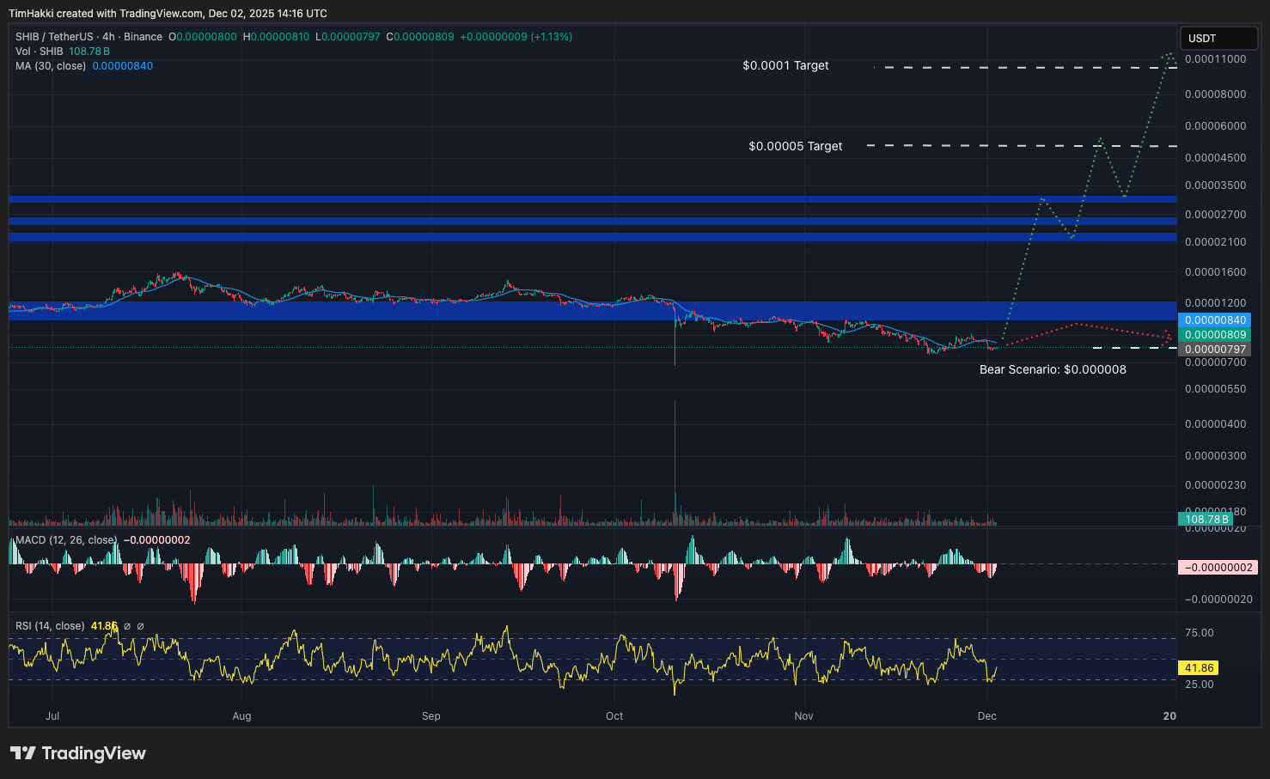Screen dimensions: 1270x779
Task: Select the $0.00005 Target text annotation
Action: (x=795, y=146)
